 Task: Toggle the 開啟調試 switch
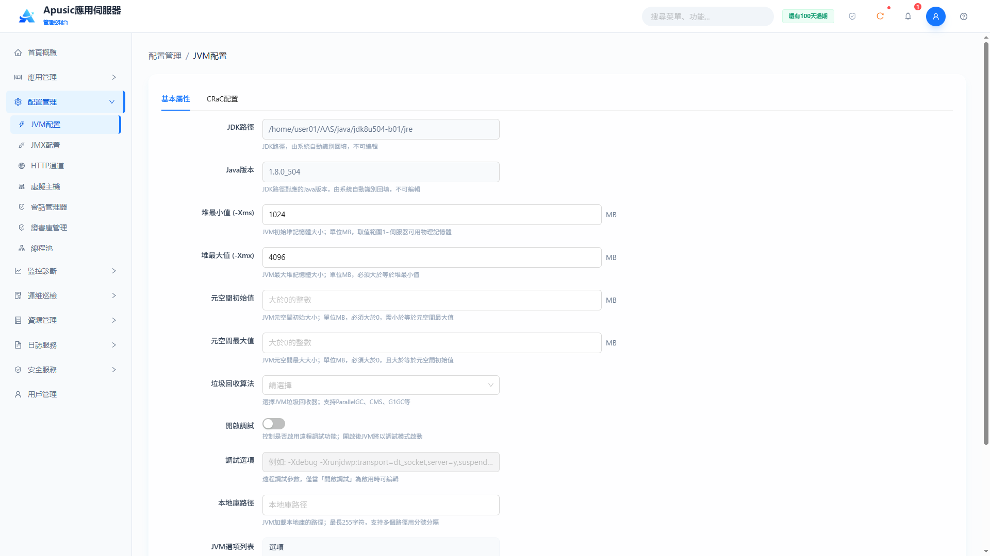[274, 424]
